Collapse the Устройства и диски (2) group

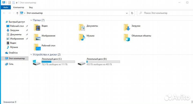31,54
